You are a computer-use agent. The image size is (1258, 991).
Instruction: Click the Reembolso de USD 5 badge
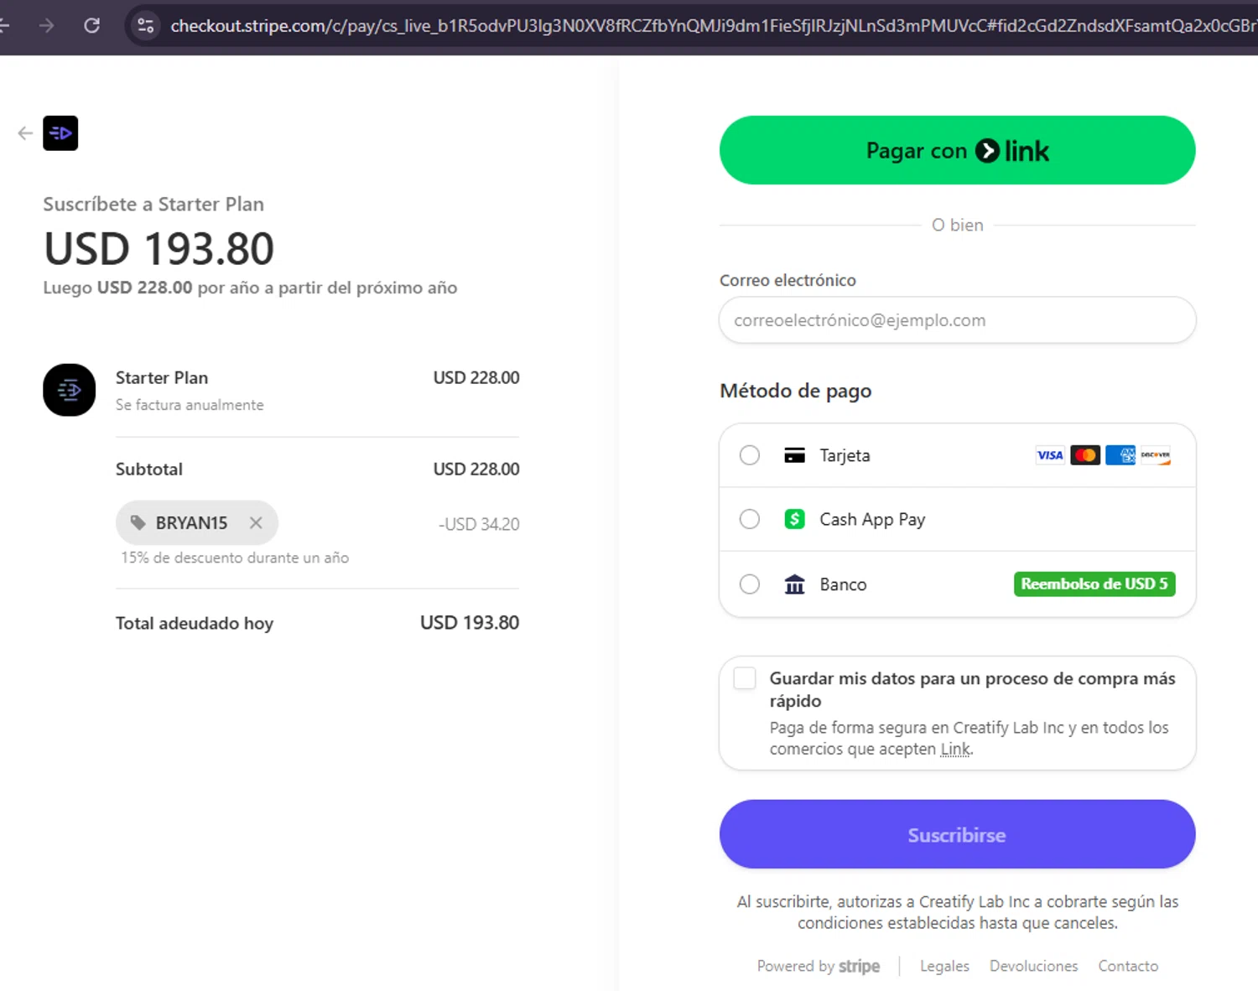1094,584
